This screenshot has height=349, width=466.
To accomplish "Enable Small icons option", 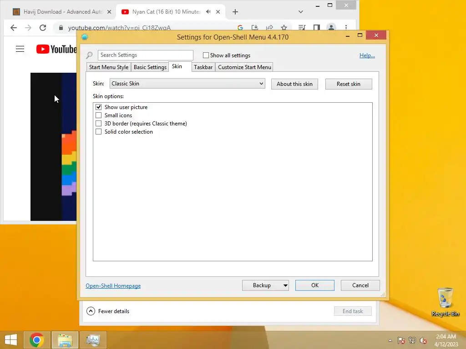I will pos(98,115).
